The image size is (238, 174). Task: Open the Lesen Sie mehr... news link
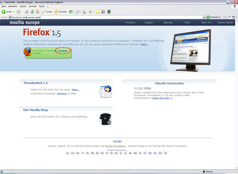point(162,98)
